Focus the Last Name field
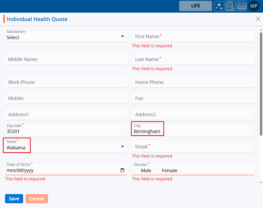263x208 pixels. point(193,59)
